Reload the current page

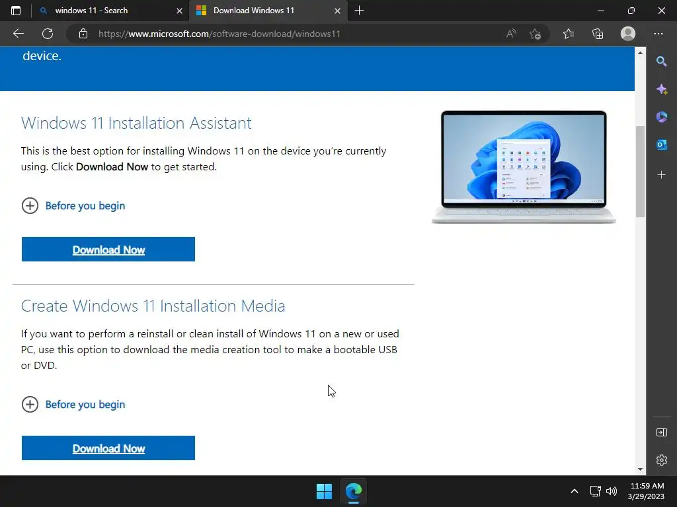pos(48,34)
